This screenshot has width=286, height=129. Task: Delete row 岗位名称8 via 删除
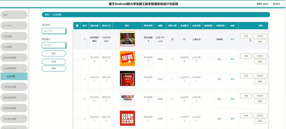(x=260, y=62)
